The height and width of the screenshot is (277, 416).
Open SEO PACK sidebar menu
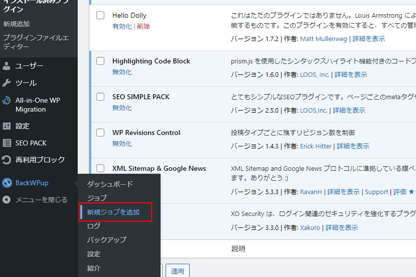click(31, 143)
